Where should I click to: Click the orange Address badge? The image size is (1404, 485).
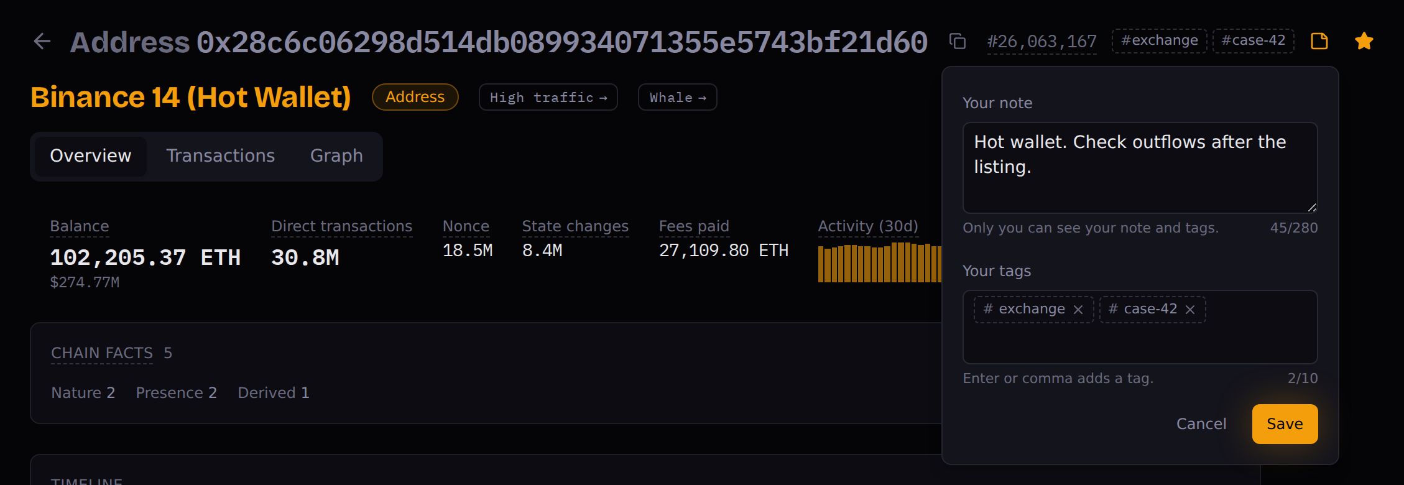(x=415, y=97)
